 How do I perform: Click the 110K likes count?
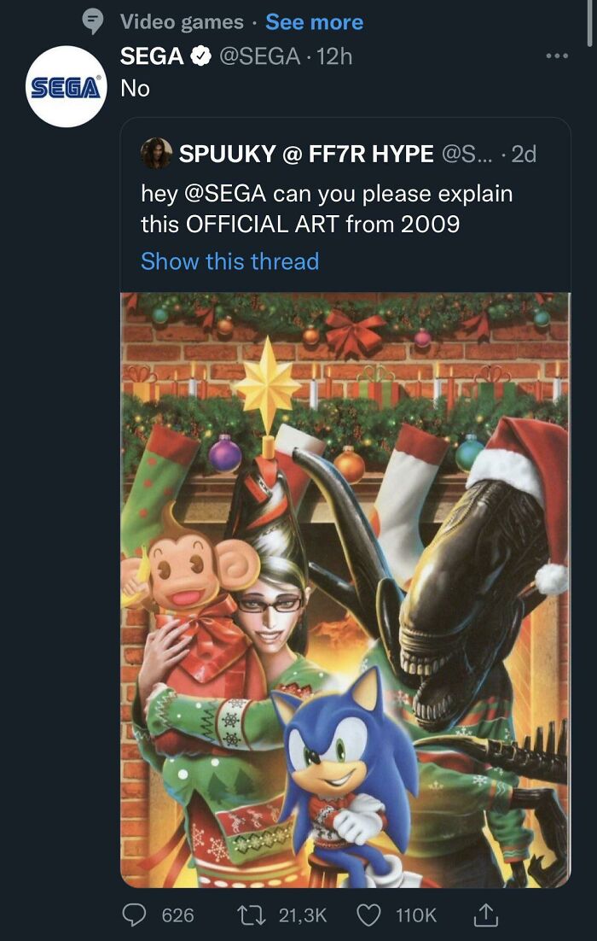[416, 914]
